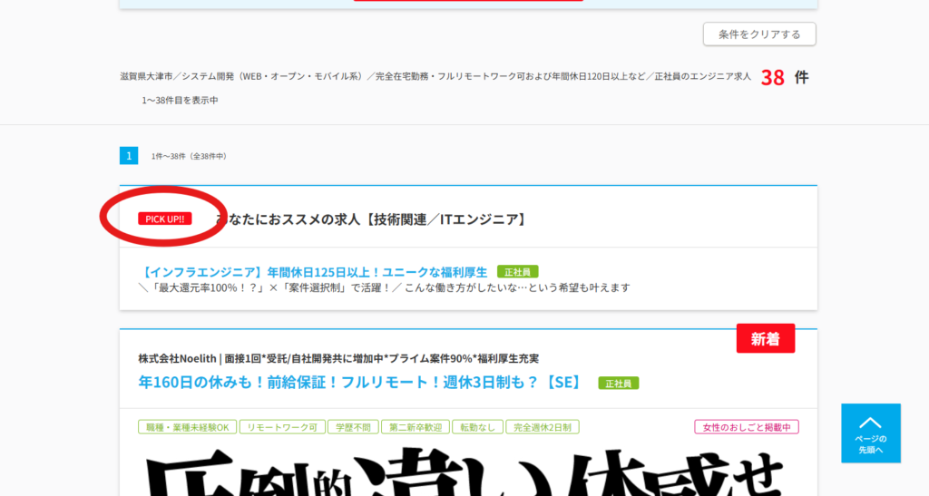Click the red PICK UP!! badge

(x=164, y=219)
